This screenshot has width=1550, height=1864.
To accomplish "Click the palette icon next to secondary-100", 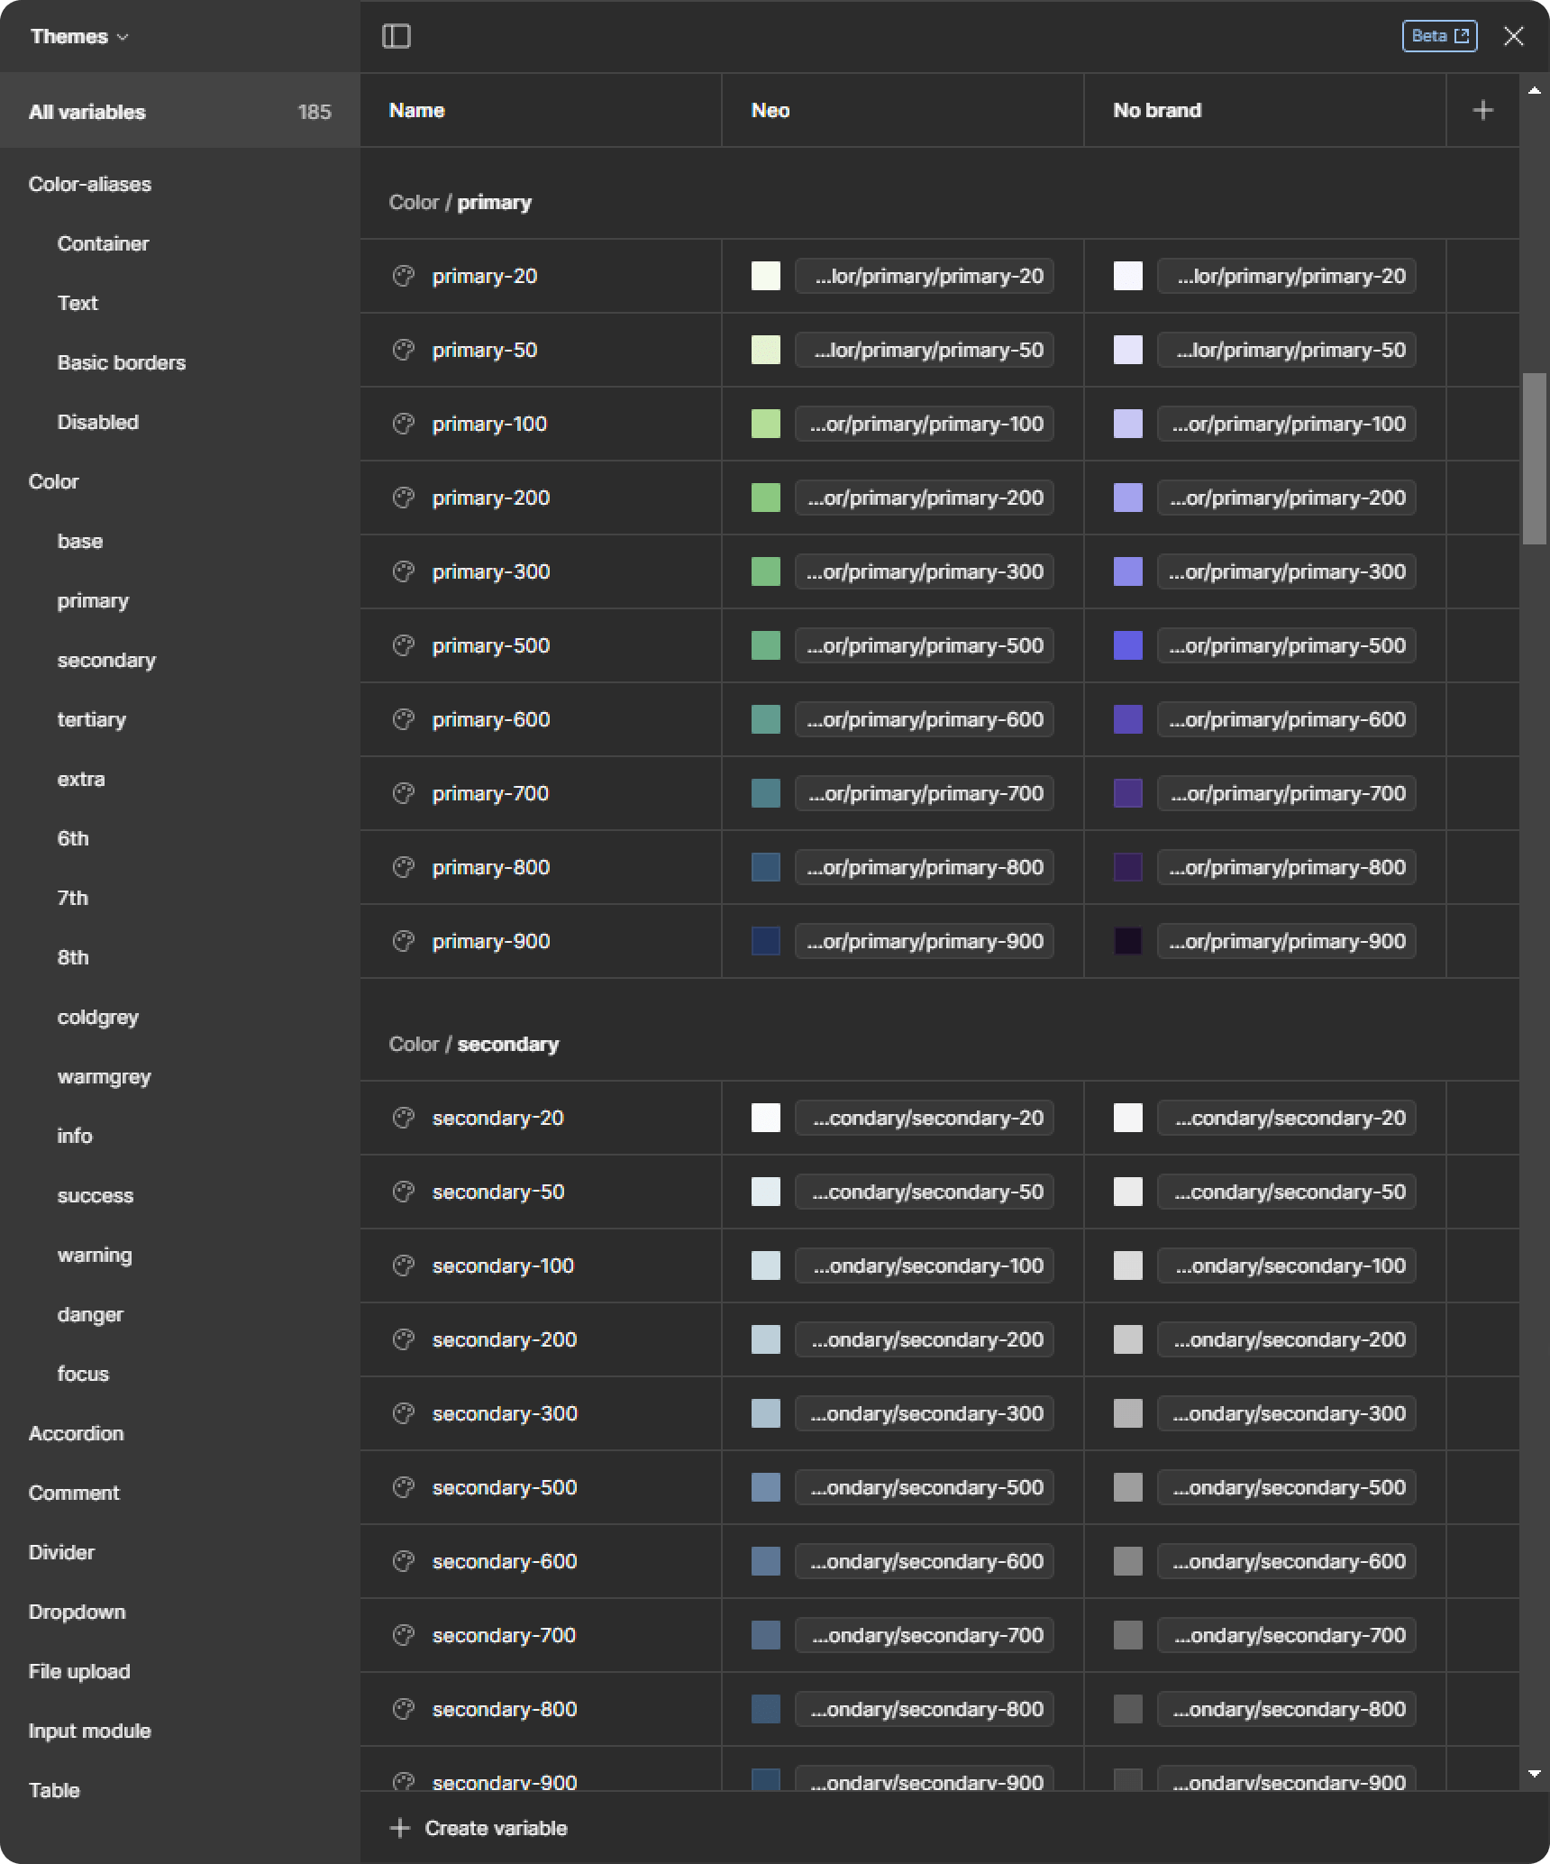I will coord(404,1266).
